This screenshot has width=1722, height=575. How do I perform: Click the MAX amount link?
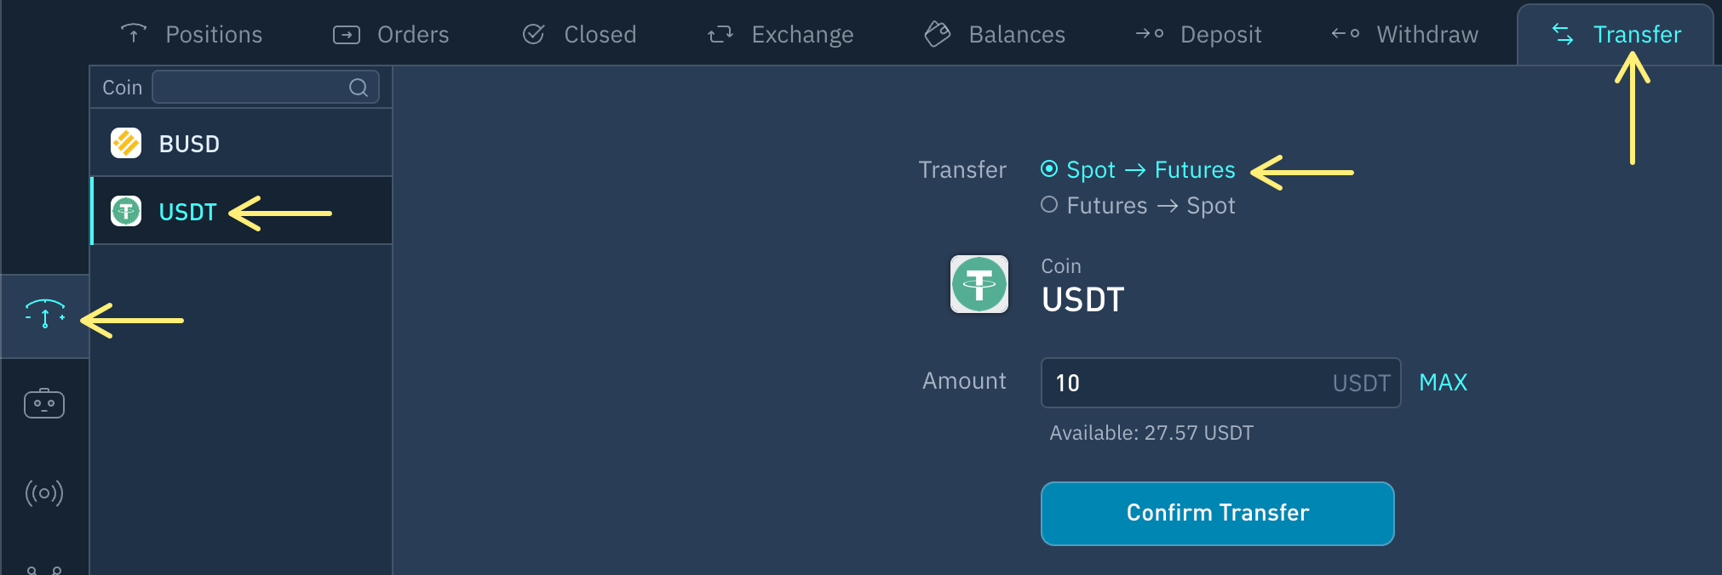(1444, 382)
